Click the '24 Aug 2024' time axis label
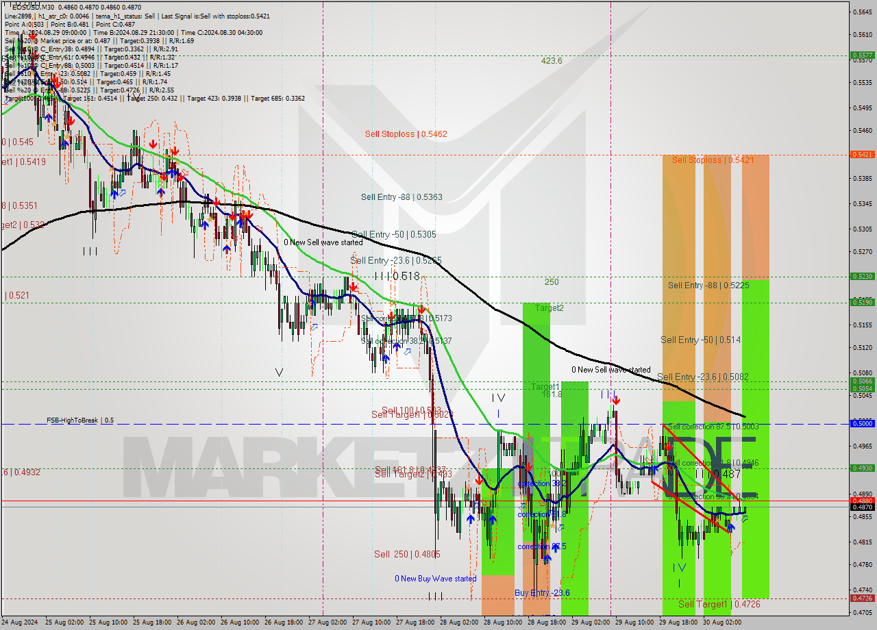877x630 pixels. pos(19,622)
